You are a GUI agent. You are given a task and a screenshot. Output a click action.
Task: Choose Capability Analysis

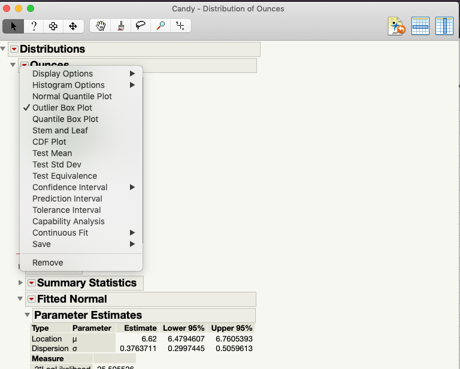(81, 221)
